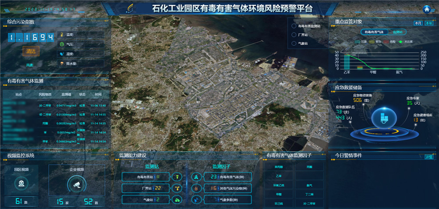Switch to the 有毒有害气体 tab
Viewport: 439px width, 209px height.
[x=374, y=32]
